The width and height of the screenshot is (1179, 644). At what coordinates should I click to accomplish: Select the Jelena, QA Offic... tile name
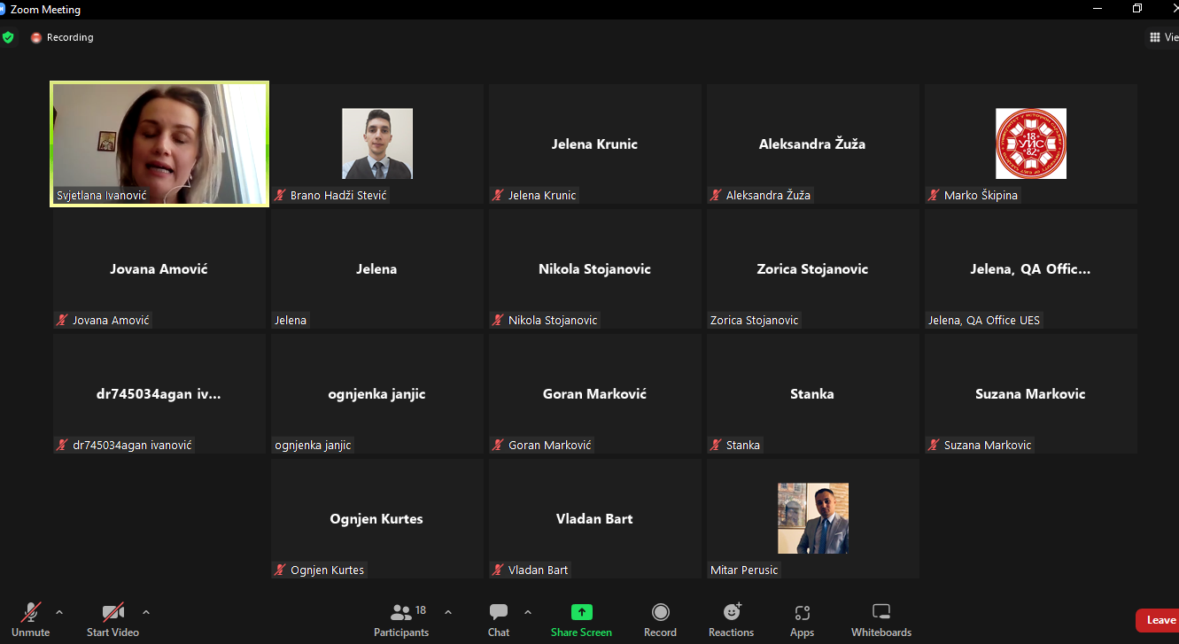tap(1030, 269)
